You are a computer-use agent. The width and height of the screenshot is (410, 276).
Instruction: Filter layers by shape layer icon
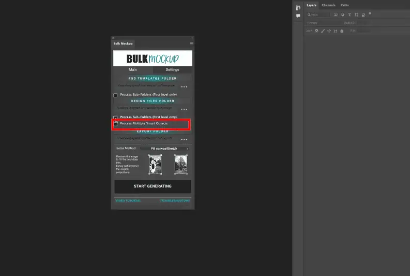point(356,14)
